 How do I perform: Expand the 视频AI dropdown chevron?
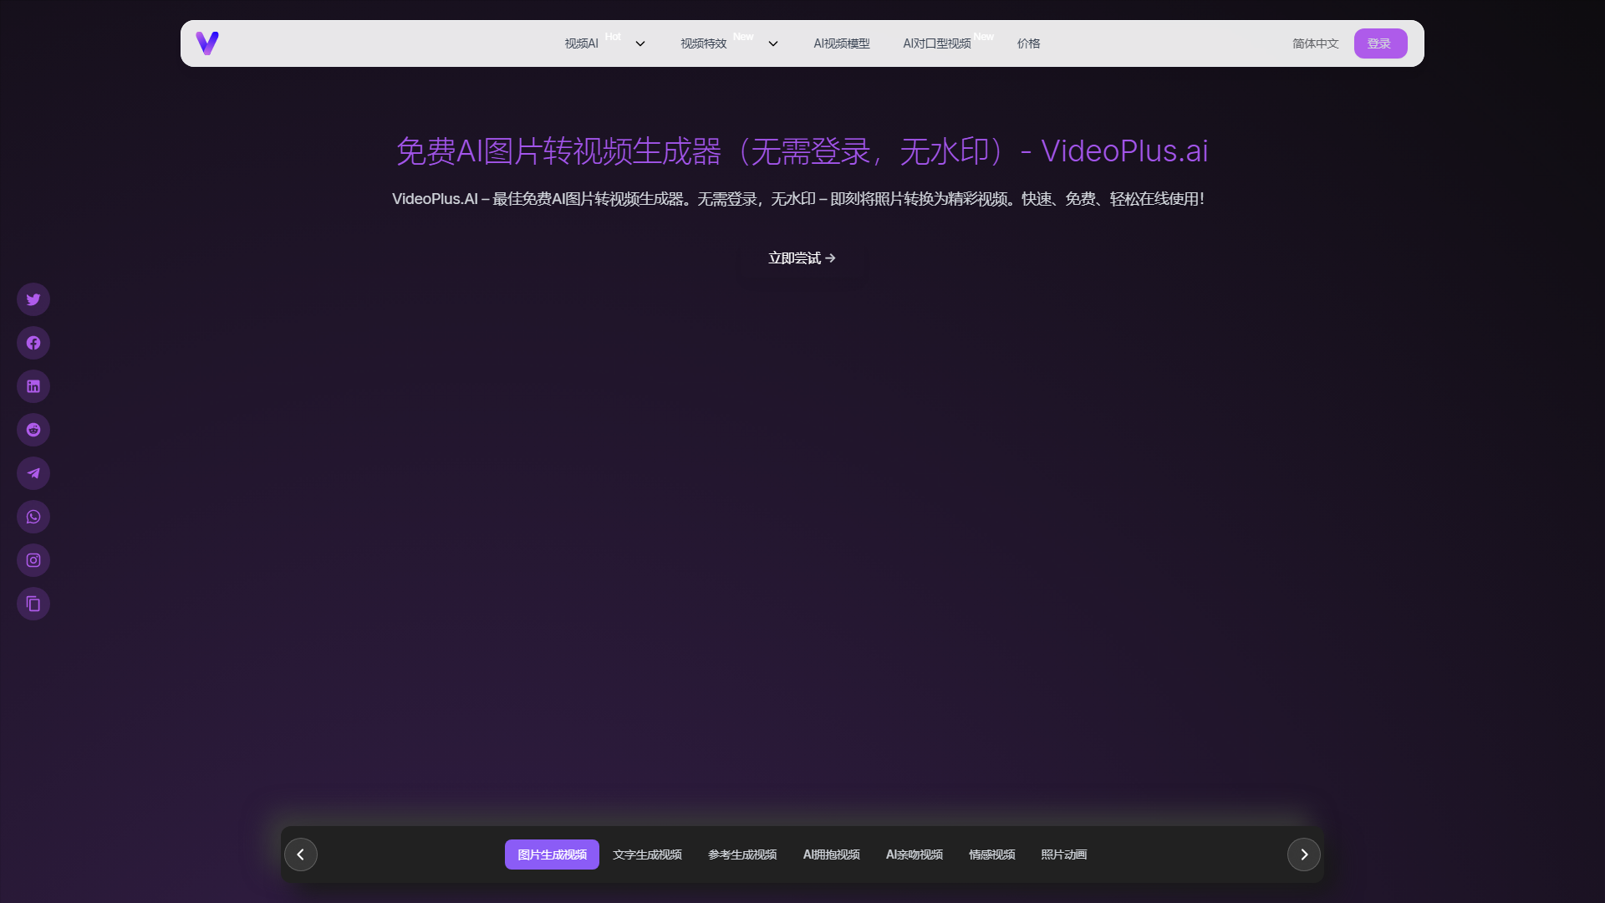[x=640, y=43]
